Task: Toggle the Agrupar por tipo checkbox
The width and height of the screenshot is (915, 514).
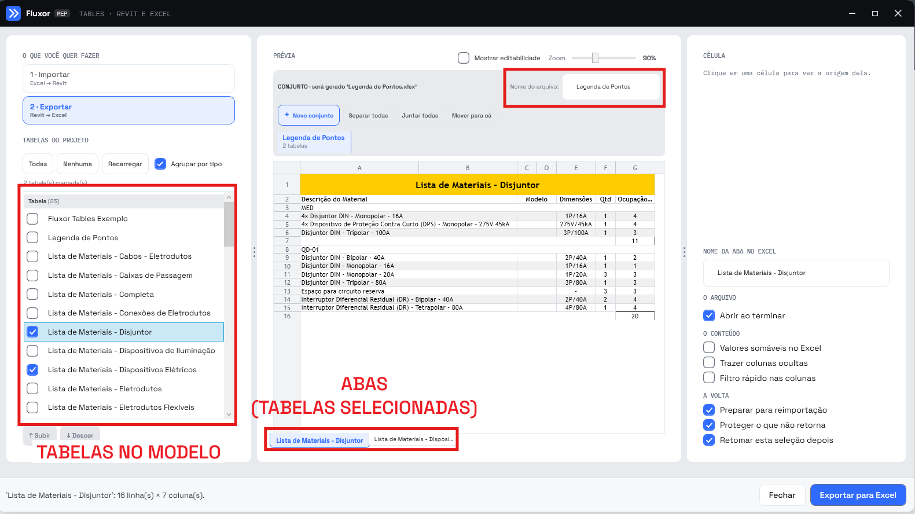Action: (160, 164)
